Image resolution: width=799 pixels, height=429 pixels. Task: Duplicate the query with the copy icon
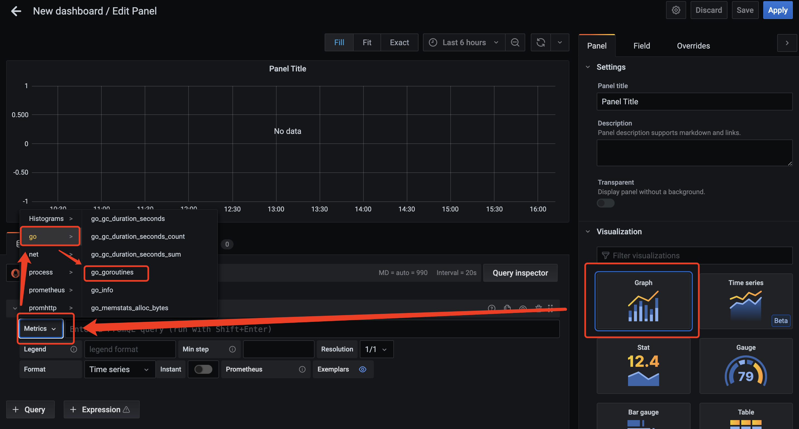(507, 308)
